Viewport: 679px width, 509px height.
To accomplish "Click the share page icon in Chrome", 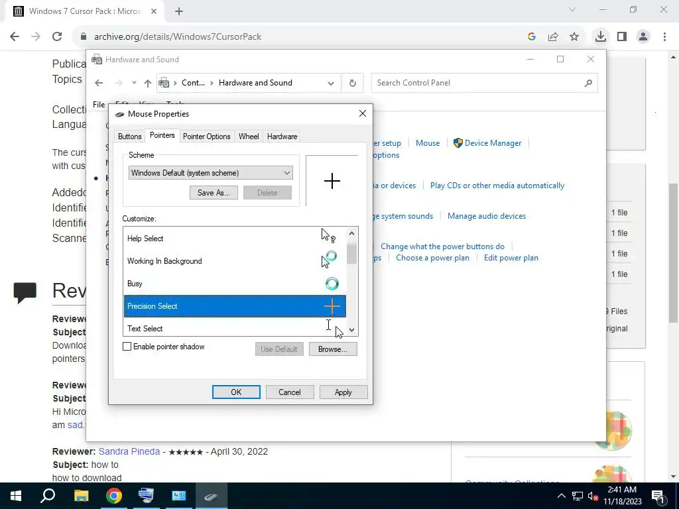I will click(553, 37).
